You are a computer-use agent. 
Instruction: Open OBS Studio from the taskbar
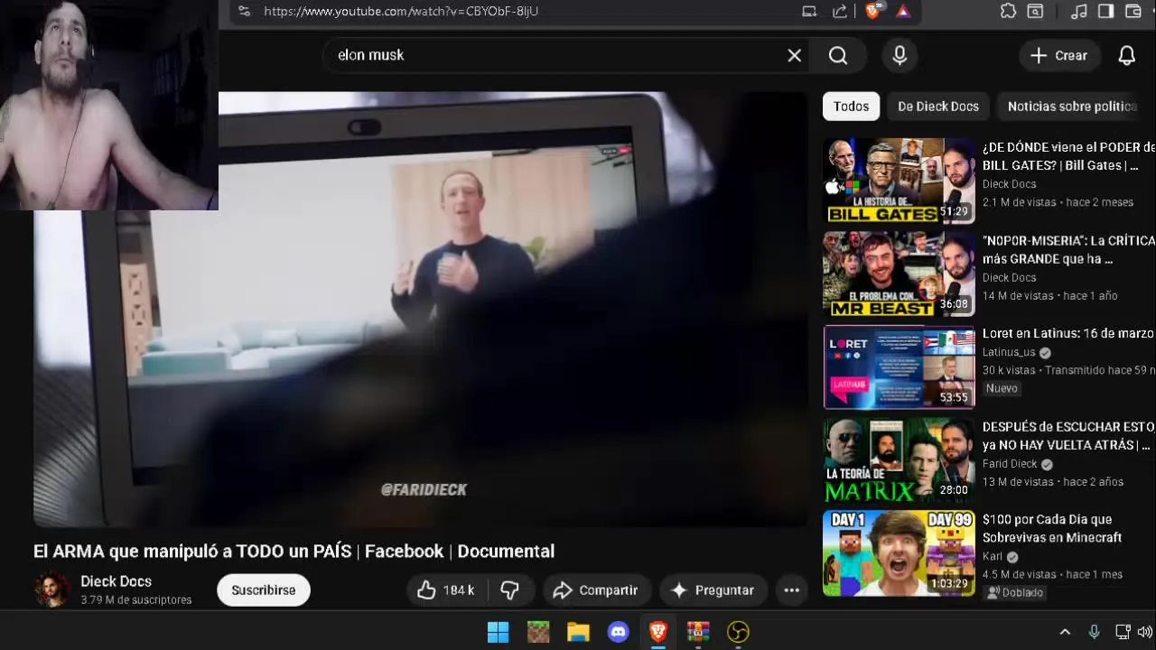point(738,632)
